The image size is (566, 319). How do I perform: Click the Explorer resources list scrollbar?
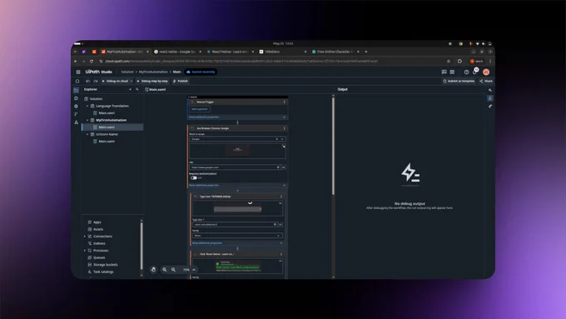141,246
